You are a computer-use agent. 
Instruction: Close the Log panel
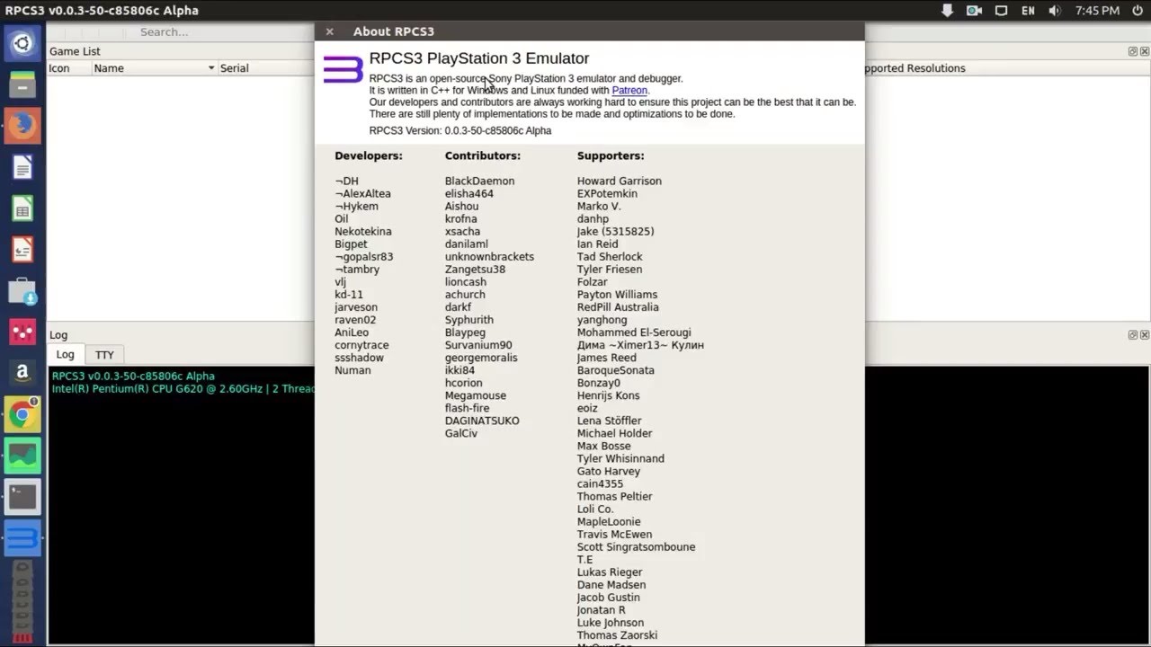point(1145,334)
